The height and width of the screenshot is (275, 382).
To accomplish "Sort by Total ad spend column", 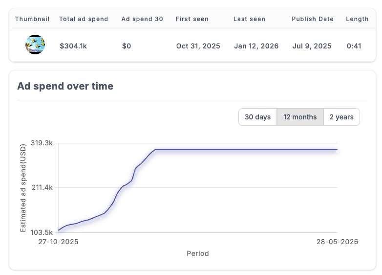I will click(x=84, y=19).
